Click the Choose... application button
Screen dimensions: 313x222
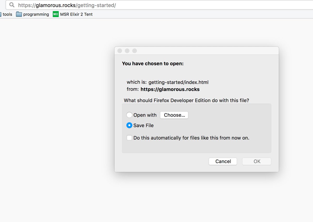click(174, 115)
